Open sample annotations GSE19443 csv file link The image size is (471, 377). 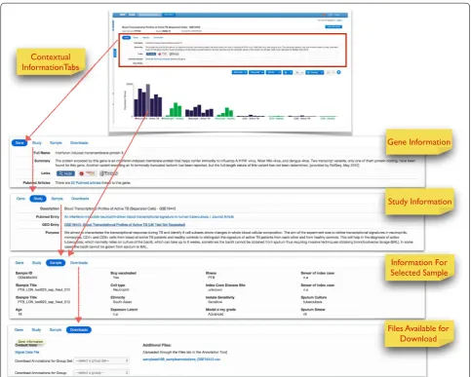click(181, 359)
